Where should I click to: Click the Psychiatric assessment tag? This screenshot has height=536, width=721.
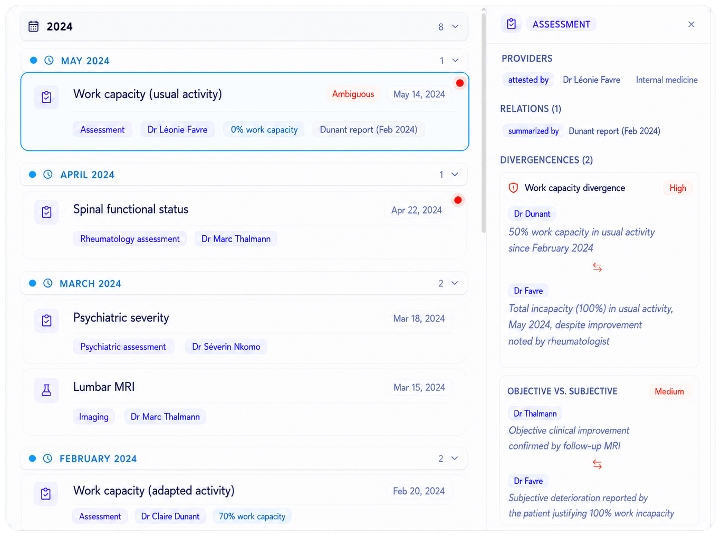pyautogui.click(x=123, y=346)
